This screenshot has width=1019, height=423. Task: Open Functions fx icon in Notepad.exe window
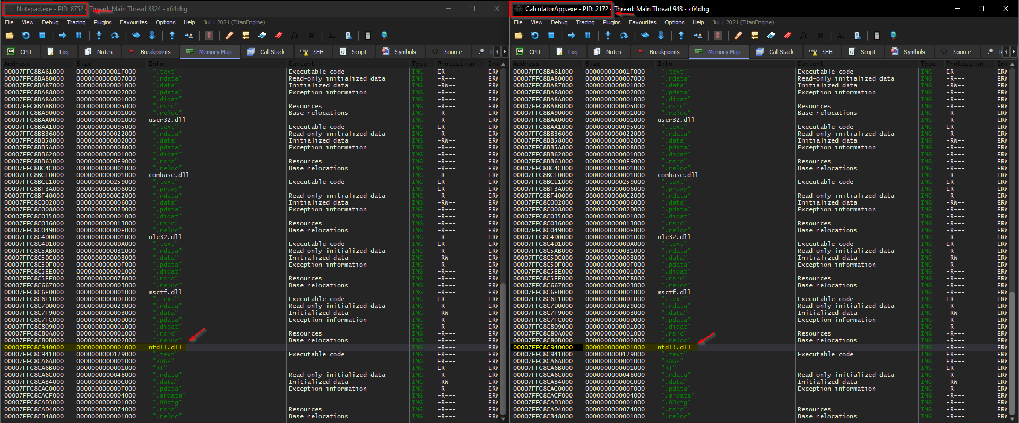[x=295, y=36]
